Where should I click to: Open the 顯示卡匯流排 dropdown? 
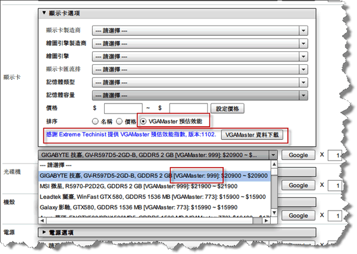click(x=200, y=70)
